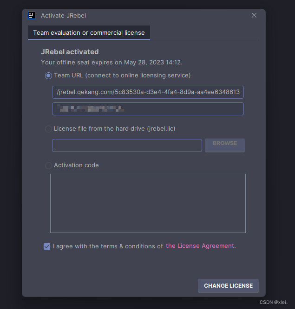Click inside the Activation code text area
Image resolution: width=295 pixels, height=309 pixels.
[x=148, y=203]
